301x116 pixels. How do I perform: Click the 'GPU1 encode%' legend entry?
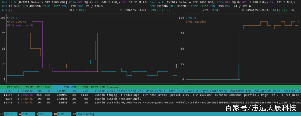click(x=196, y=21)
